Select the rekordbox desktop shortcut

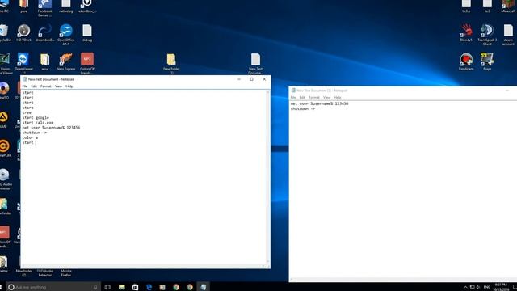point(87,6)
